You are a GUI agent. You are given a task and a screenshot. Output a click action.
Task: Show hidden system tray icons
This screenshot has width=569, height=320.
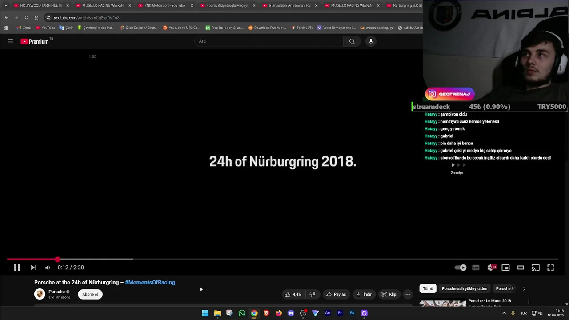(x=504, y=313)
